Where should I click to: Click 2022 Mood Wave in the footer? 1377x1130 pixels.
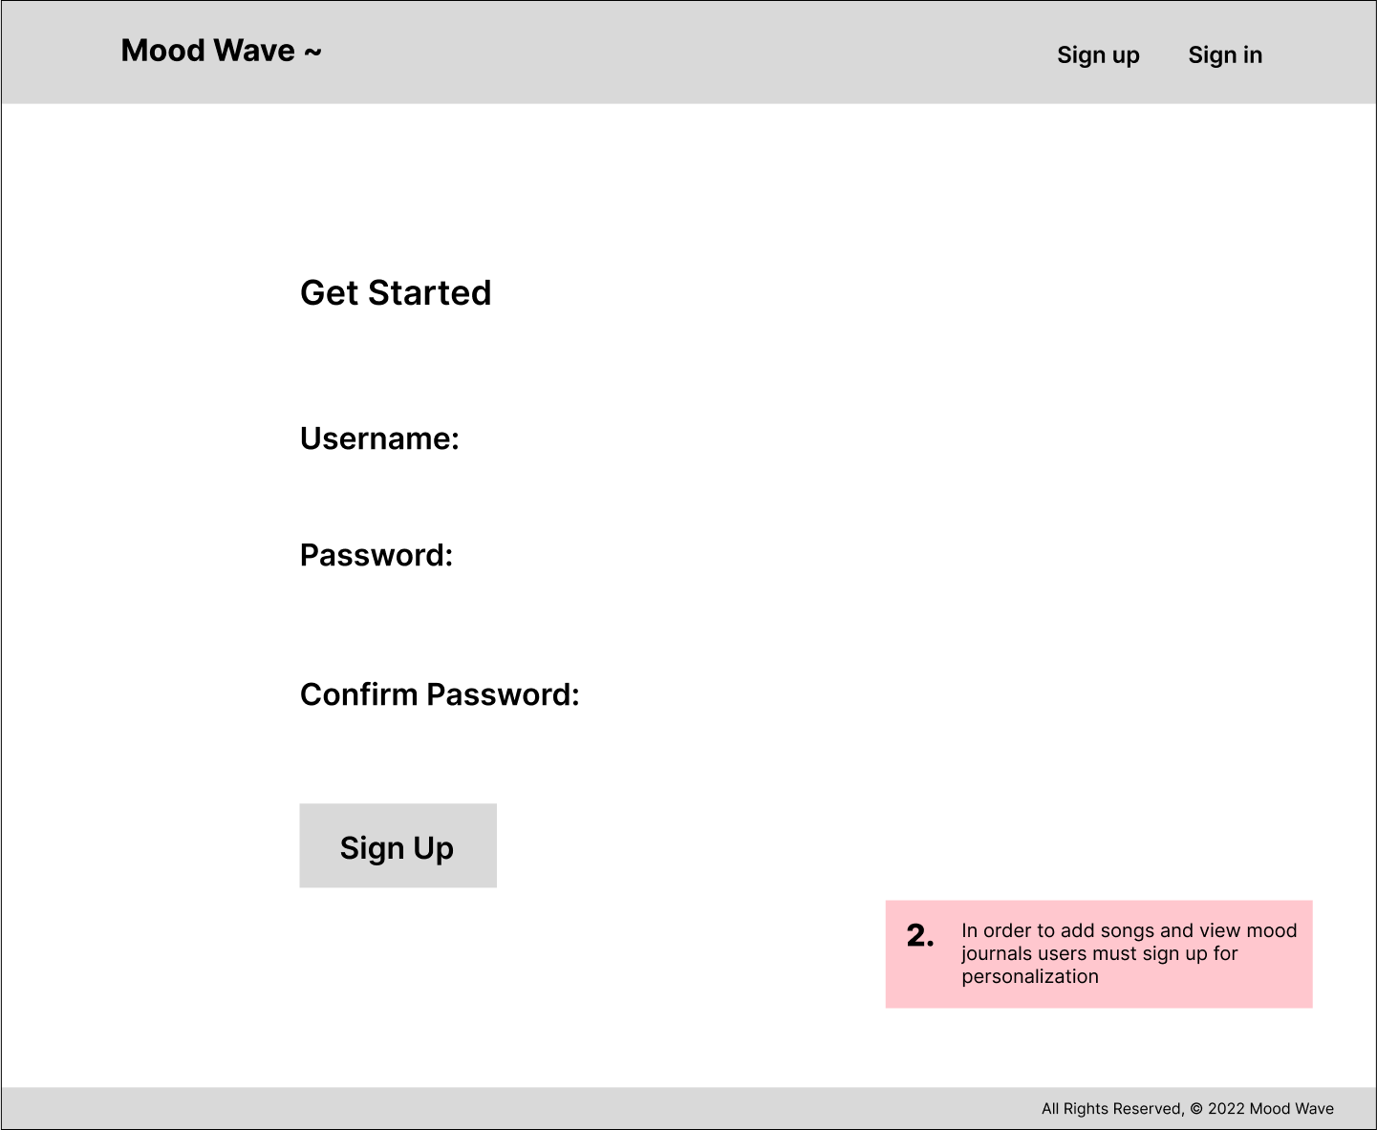[1271, 1109]
